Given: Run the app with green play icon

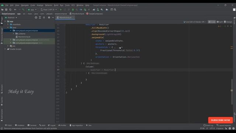Looking at the screenshot, I should pos(61,10).
